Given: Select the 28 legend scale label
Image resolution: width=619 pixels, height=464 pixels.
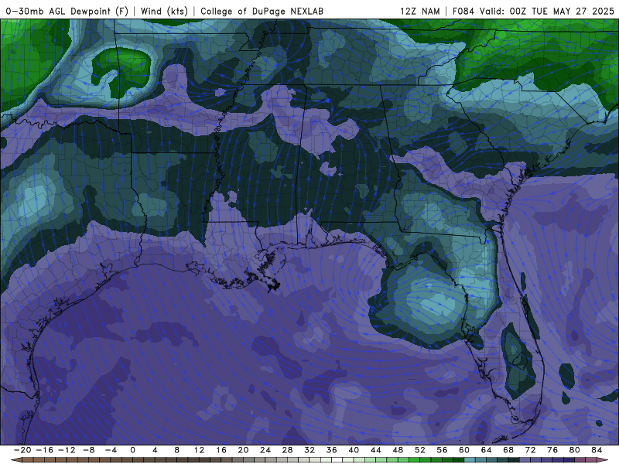Looking at the screenshot, I should click(x=287, y=450).
